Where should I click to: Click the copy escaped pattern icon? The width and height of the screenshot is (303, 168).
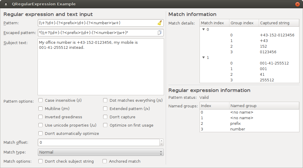click(160, 33)
